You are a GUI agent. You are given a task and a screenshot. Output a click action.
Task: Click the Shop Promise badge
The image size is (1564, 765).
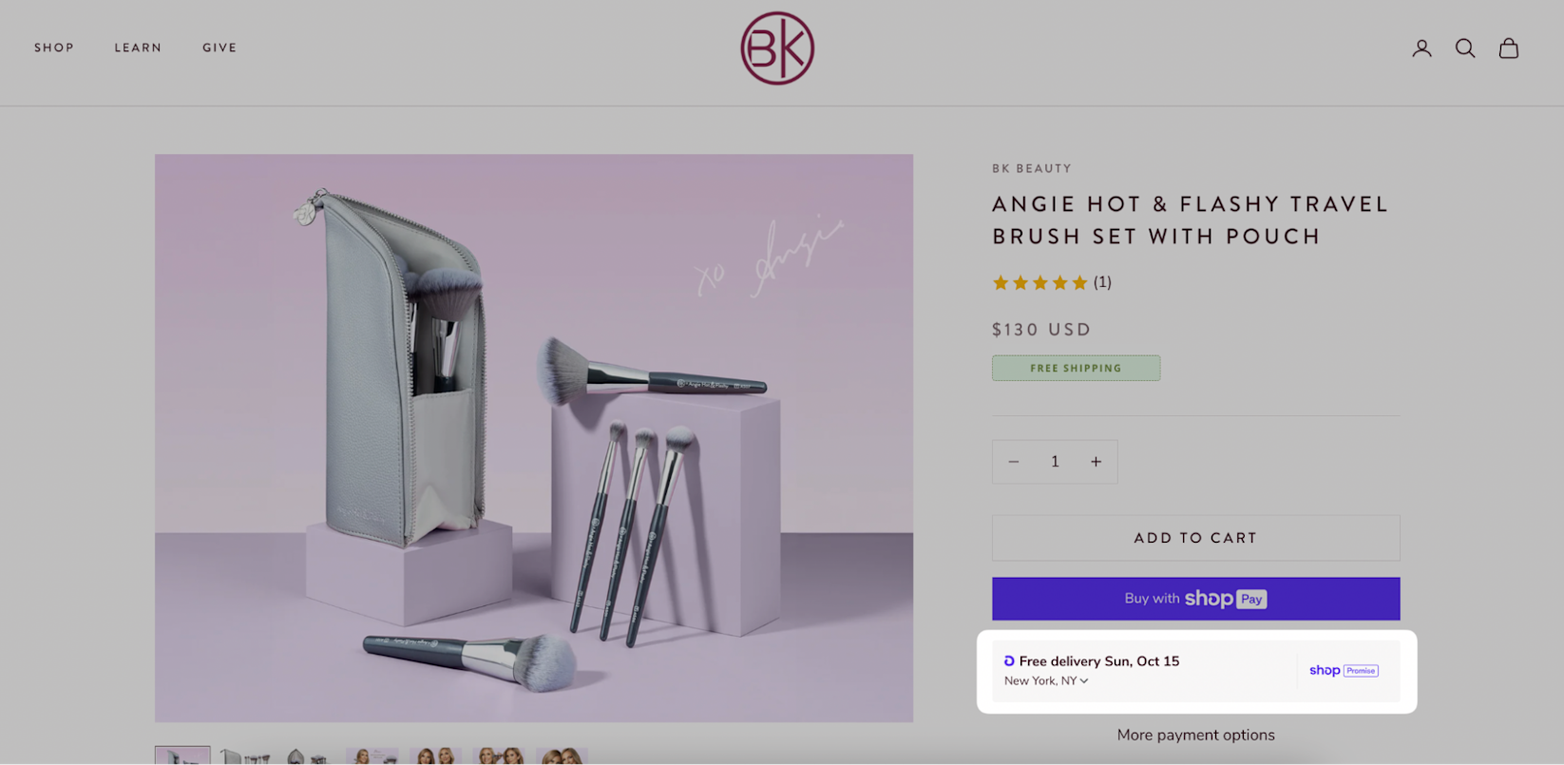pos(1344,671)
